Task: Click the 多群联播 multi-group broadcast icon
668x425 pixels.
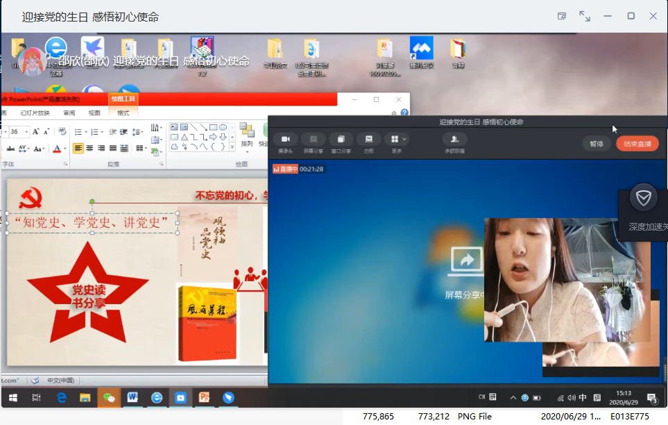Action: (x=454, y=139)
